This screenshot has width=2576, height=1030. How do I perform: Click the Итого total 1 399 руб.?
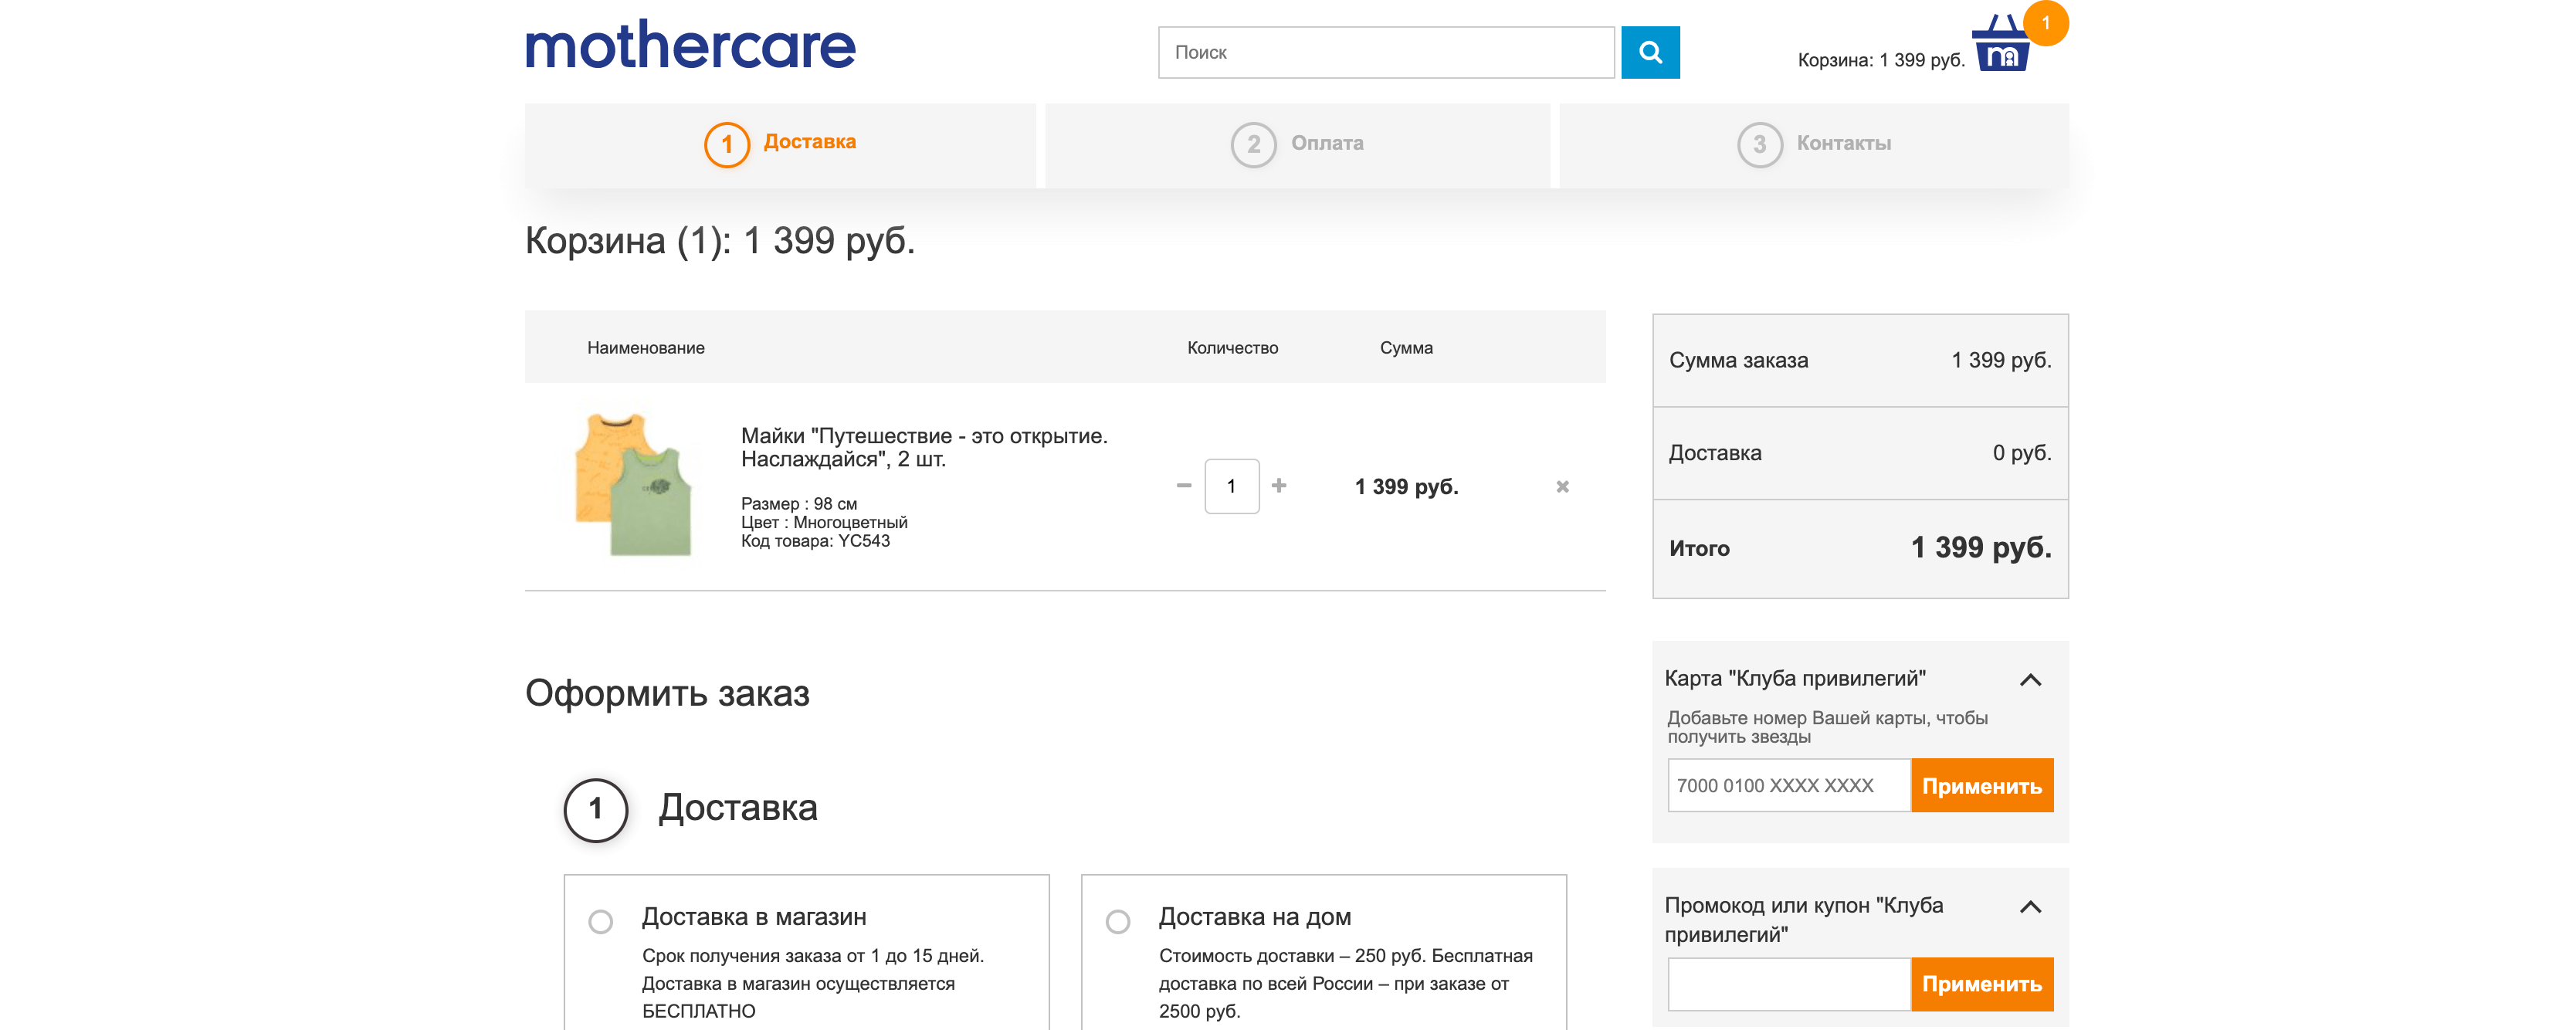[x=1980, y=547]
